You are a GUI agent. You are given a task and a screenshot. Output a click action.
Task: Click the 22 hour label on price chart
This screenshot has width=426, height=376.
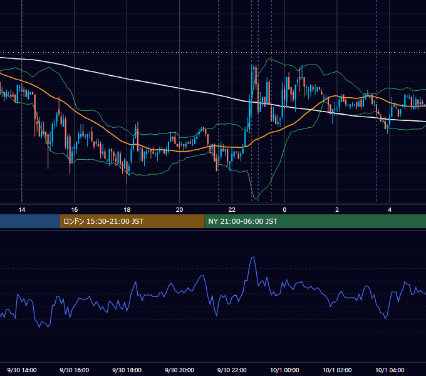click(232, 209)
